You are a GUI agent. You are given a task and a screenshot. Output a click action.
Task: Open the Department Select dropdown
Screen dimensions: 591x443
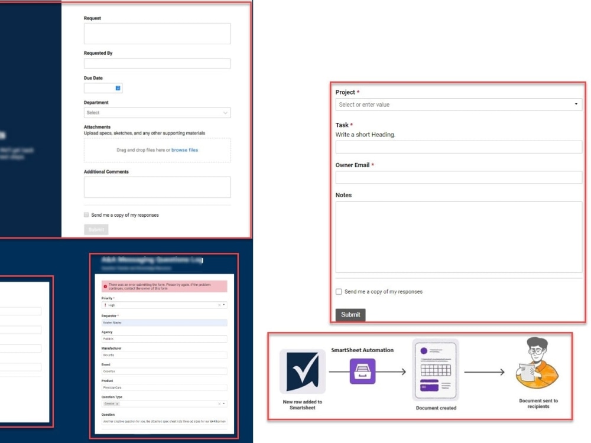pos(157,112)
